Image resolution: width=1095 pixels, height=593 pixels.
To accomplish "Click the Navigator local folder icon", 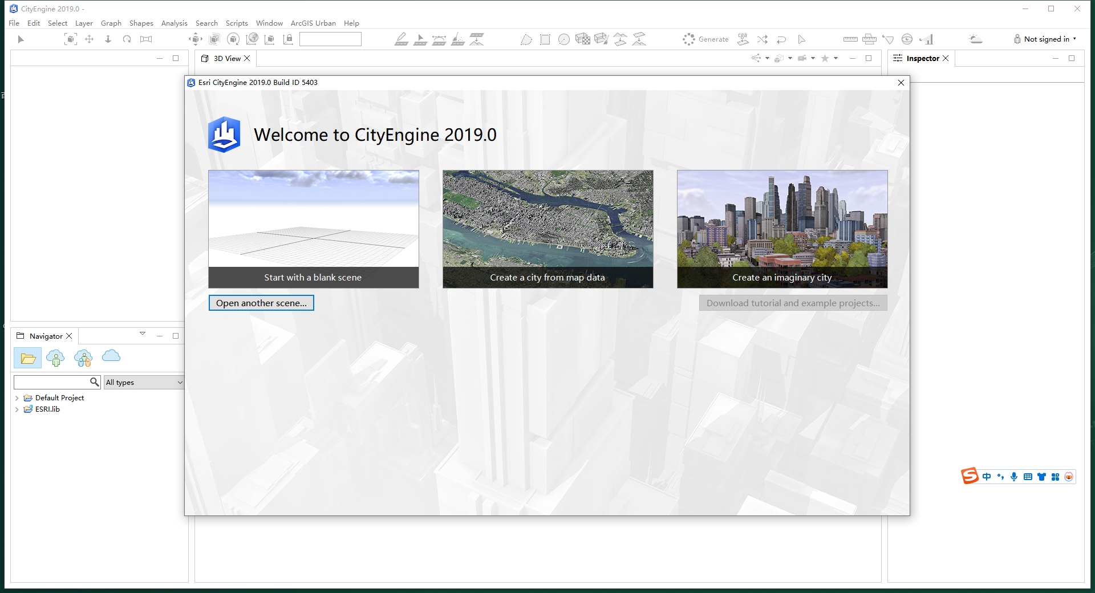I will pos(28,358).
